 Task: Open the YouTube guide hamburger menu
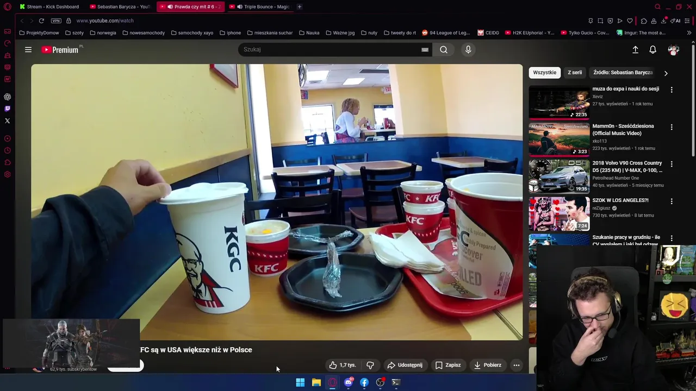(28, 49)
